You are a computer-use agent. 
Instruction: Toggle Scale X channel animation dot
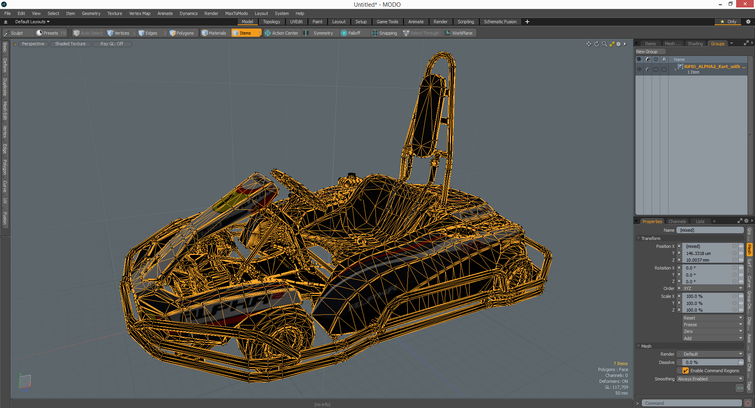tap(679, 296)
